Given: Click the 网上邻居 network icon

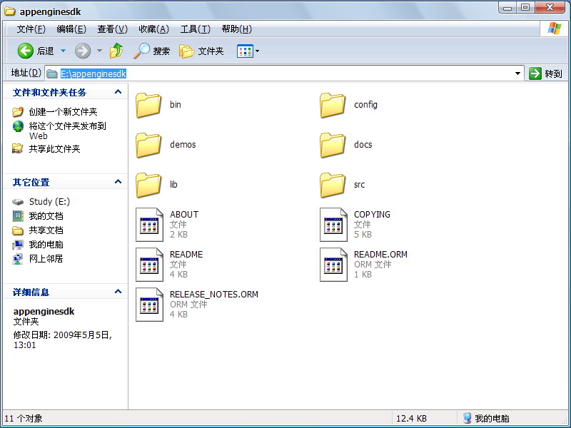Looking at the screenshot, I should pyautogui.click(x=17, y=259).
